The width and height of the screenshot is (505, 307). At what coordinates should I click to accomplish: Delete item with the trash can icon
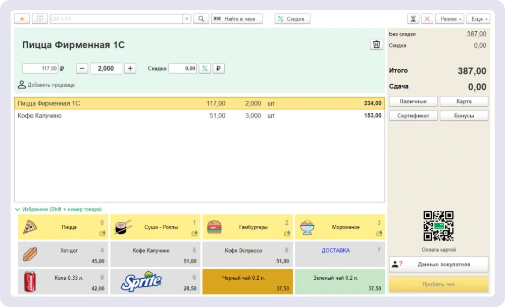pos(376,44)
